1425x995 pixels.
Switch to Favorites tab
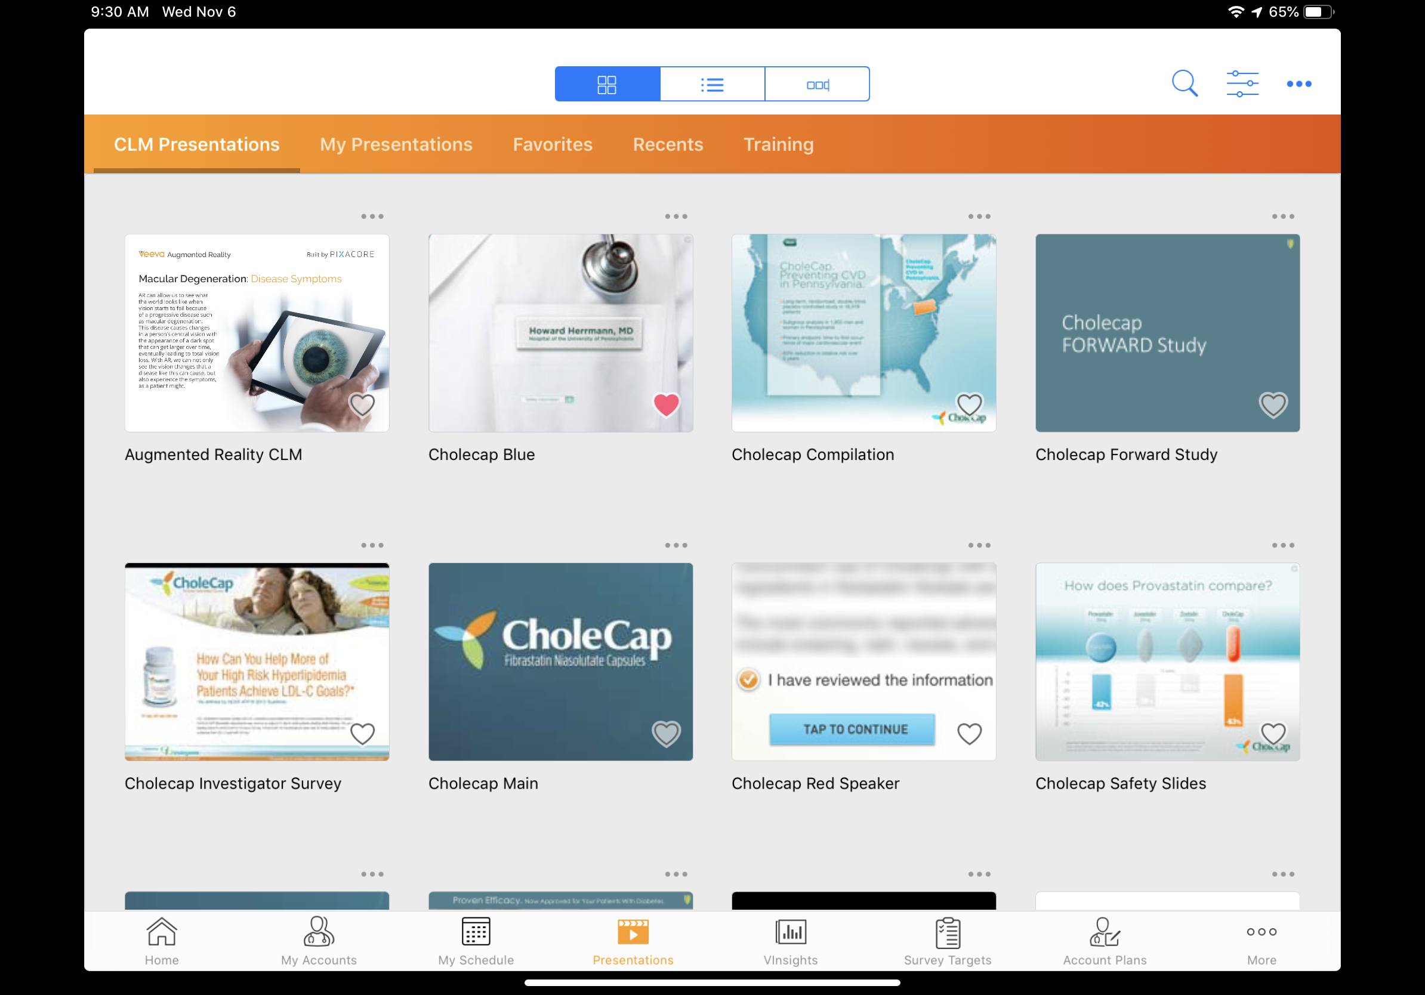553,144
